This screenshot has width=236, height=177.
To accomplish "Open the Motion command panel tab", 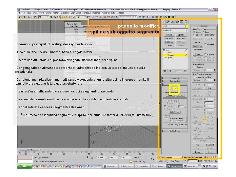I will coord(177,22).
